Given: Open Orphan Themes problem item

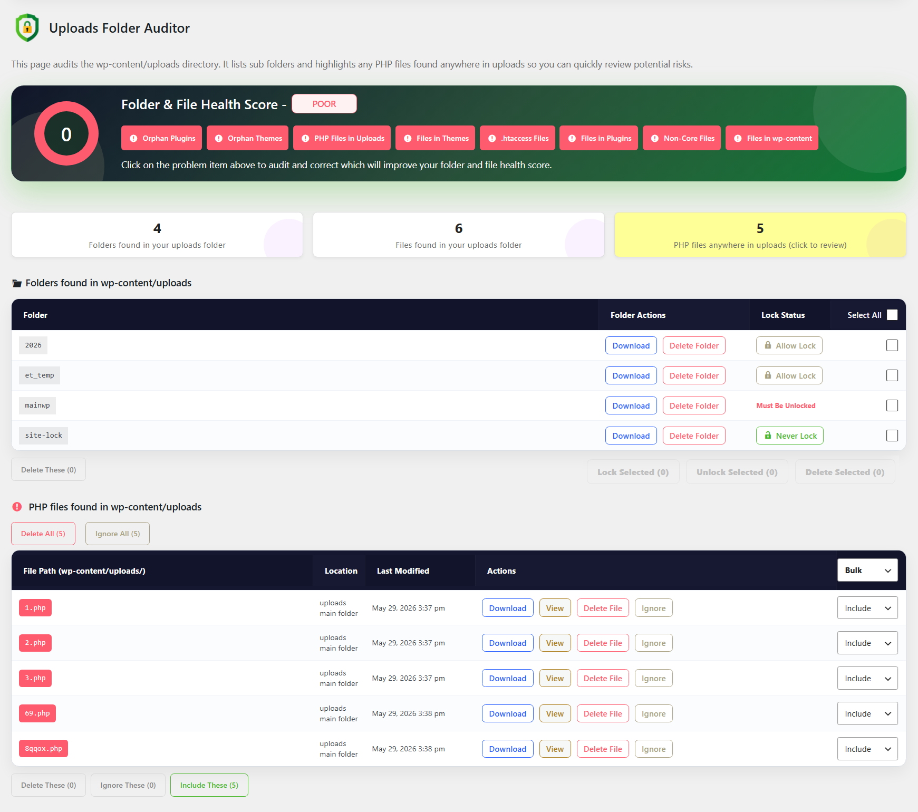Looking at the screenshot, I should pos(247,138).
